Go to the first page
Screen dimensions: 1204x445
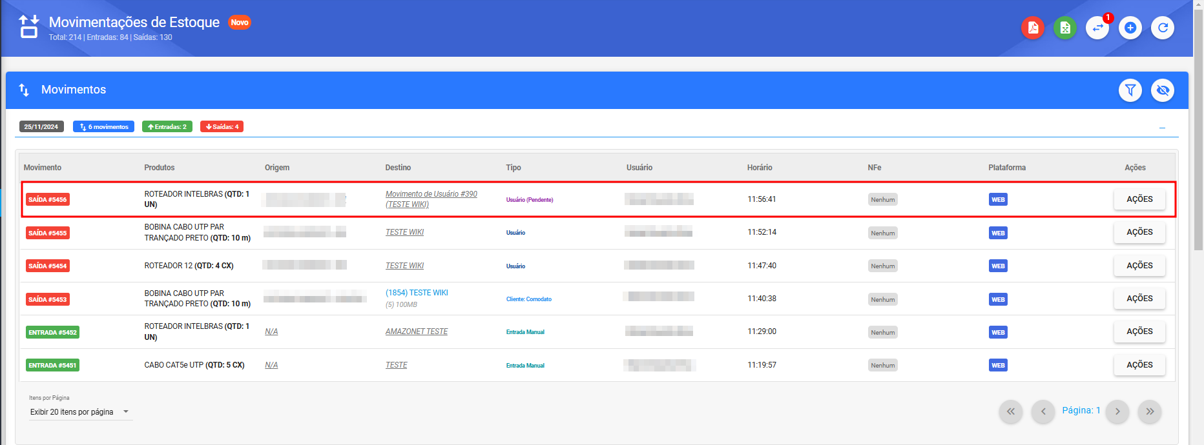1011,411
